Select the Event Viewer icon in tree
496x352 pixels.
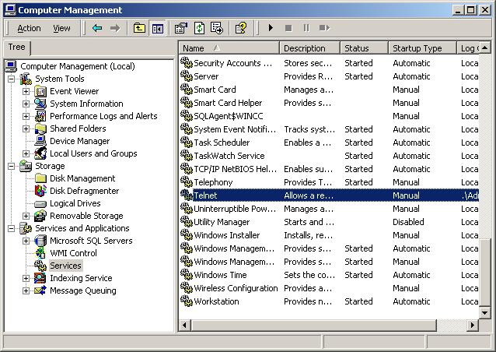tap(40, 91)
